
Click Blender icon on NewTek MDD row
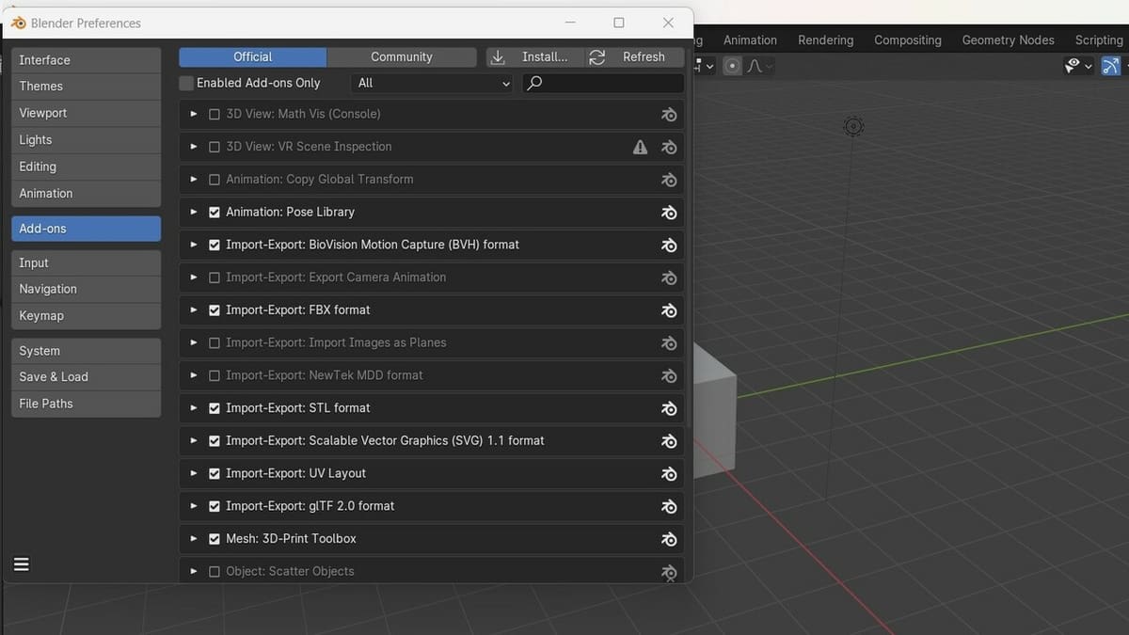[669, 375]
